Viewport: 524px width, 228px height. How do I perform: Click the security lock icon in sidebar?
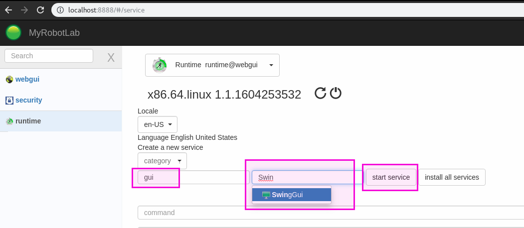coord(9,100)
